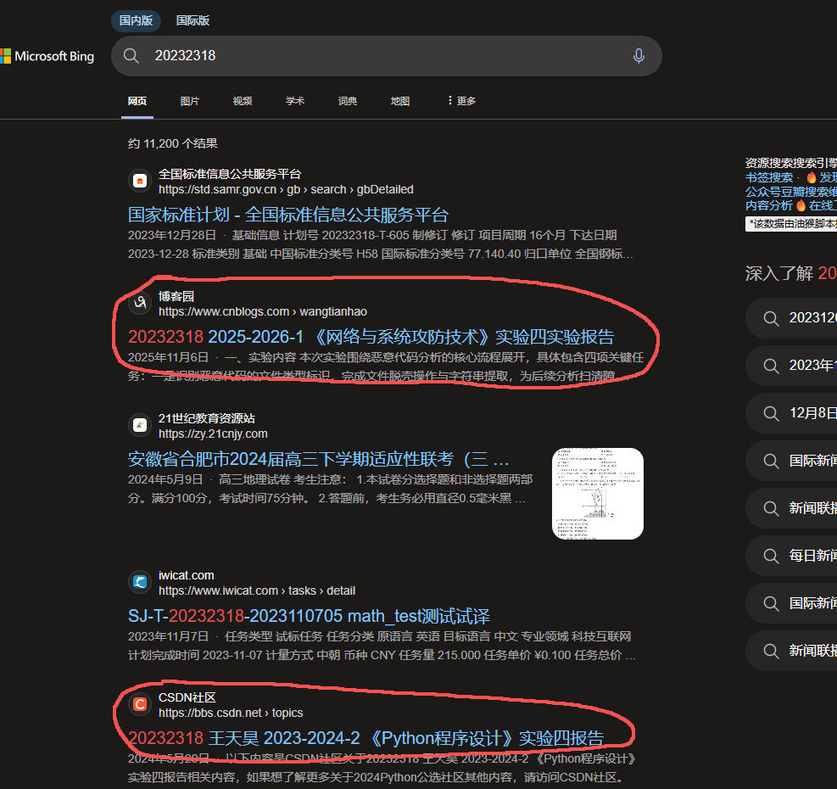
Task: Switch to the 图片 tab
Action: click(190, 100)
